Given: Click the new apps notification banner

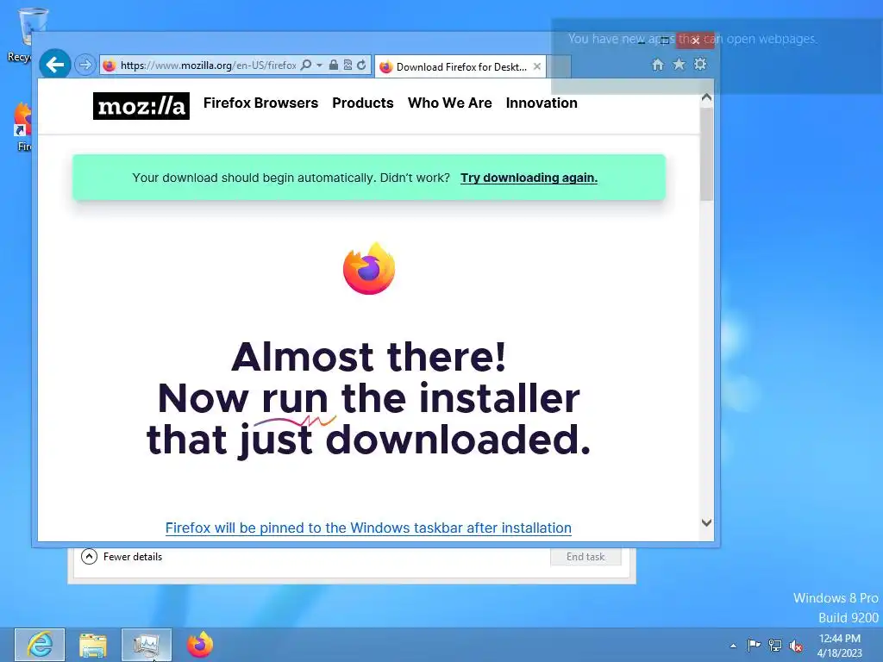Looking at the screenshot, I should [x=717, y=56].
